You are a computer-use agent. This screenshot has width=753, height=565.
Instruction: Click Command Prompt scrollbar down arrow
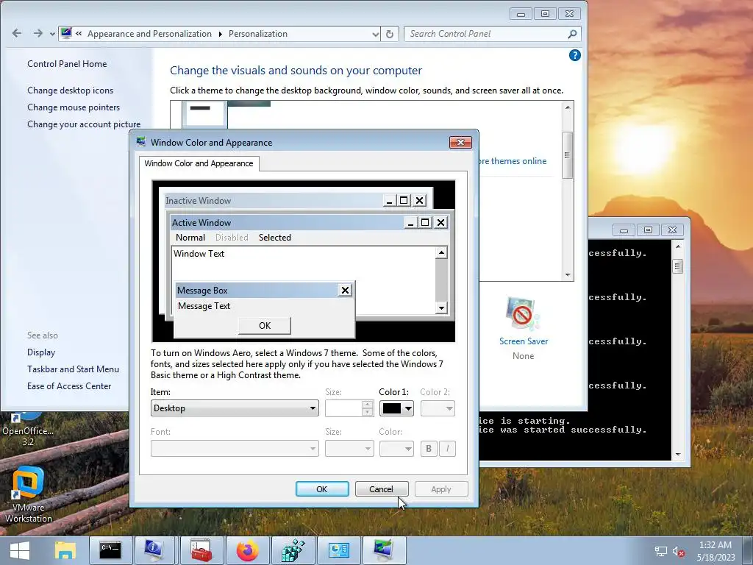pyautogui.click(x=677, y=454)
